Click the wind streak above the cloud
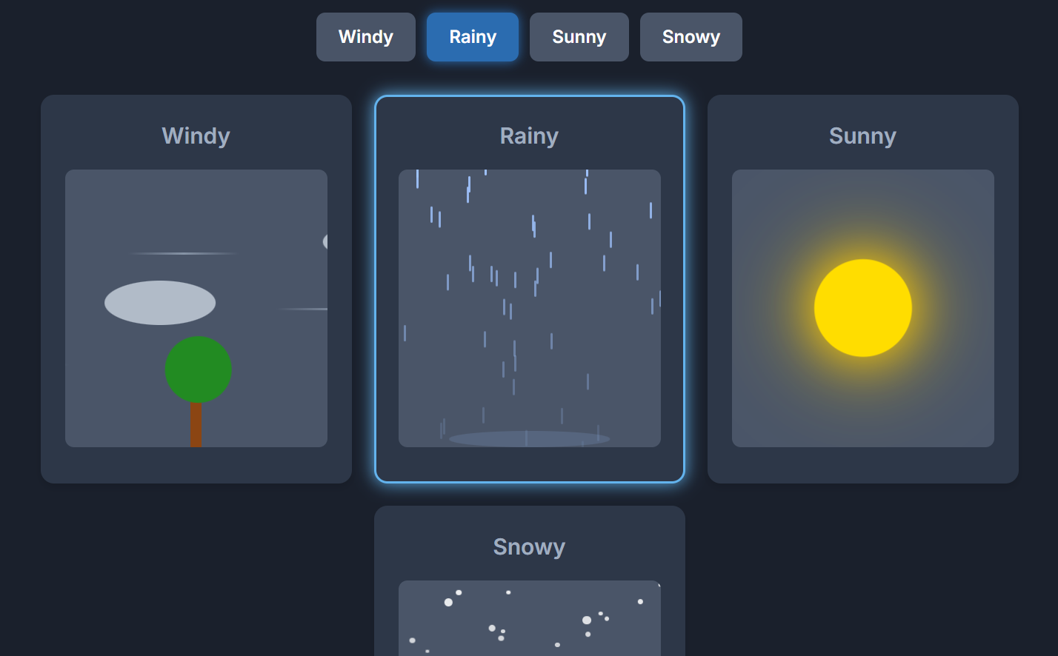This screenshot has height=656, width=1058. pyautogui.click(x=184, y=254)
